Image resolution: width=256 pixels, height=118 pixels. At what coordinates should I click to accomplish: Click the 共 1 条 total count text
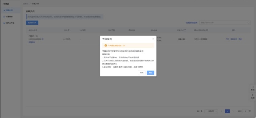[200, 111]
